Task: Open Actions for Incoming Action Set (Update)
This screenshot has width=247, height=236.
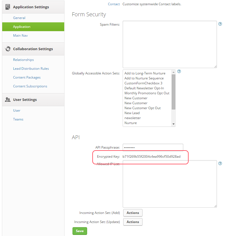Action: pyautogui.click(x=133, y=222)
